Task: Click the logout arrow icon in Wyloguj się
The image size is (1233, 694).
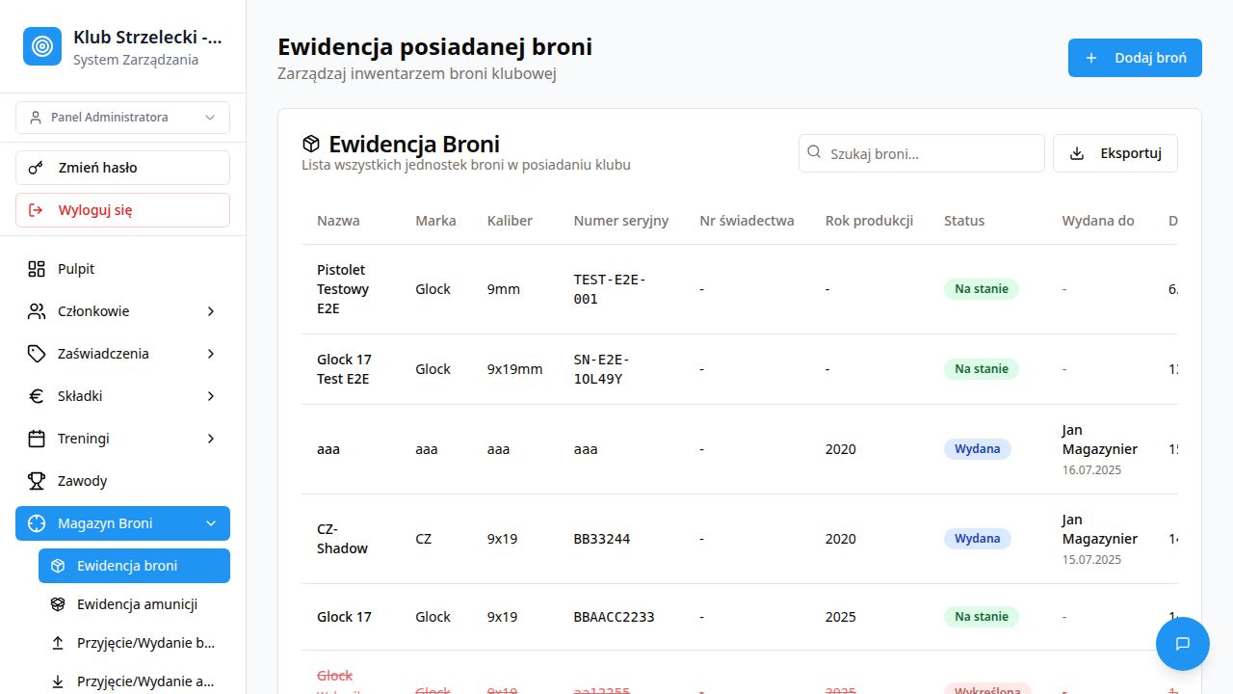Action: (36, 210)
